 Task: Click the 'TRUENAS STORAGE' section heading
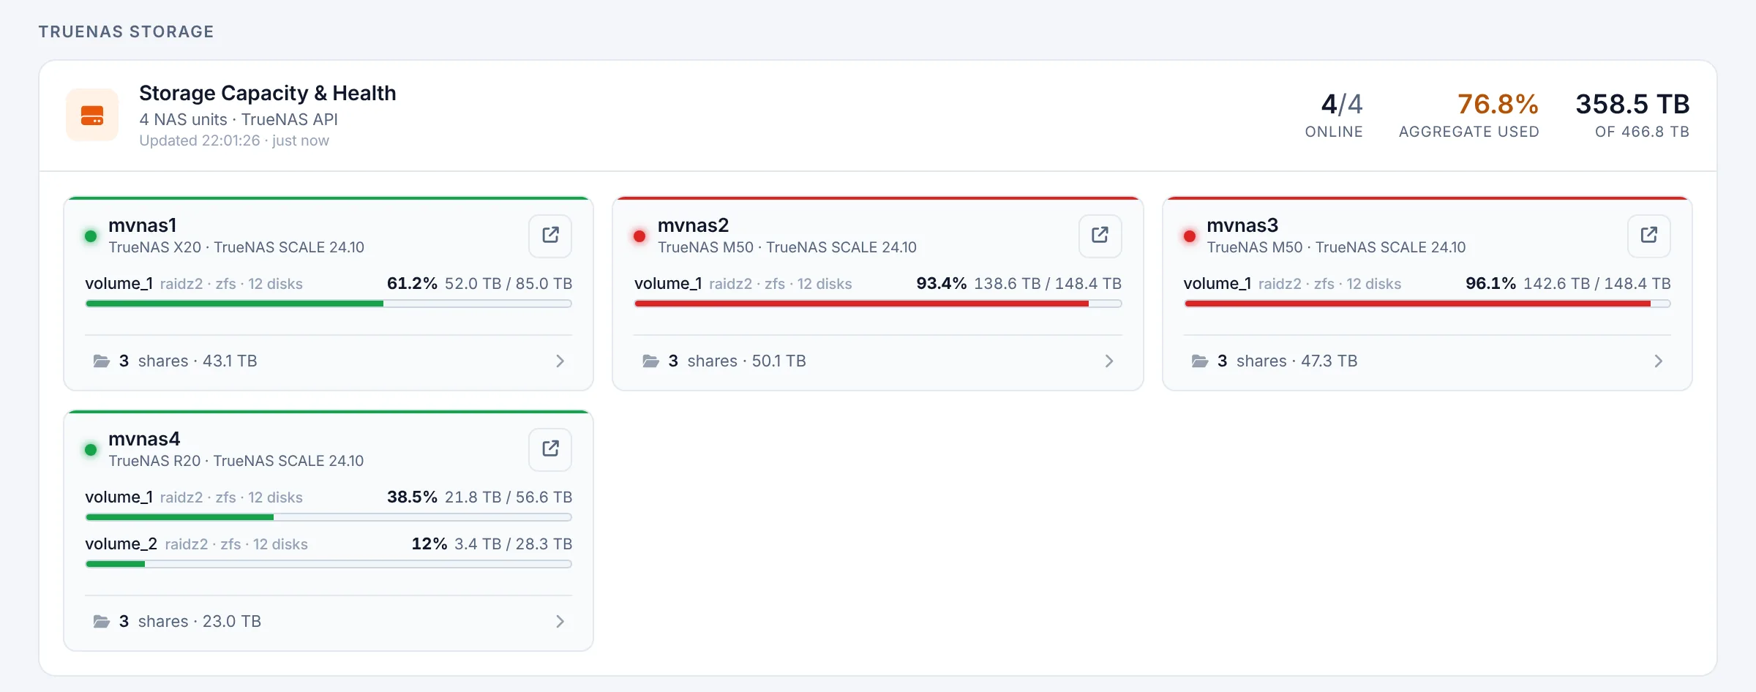point(126,31)
